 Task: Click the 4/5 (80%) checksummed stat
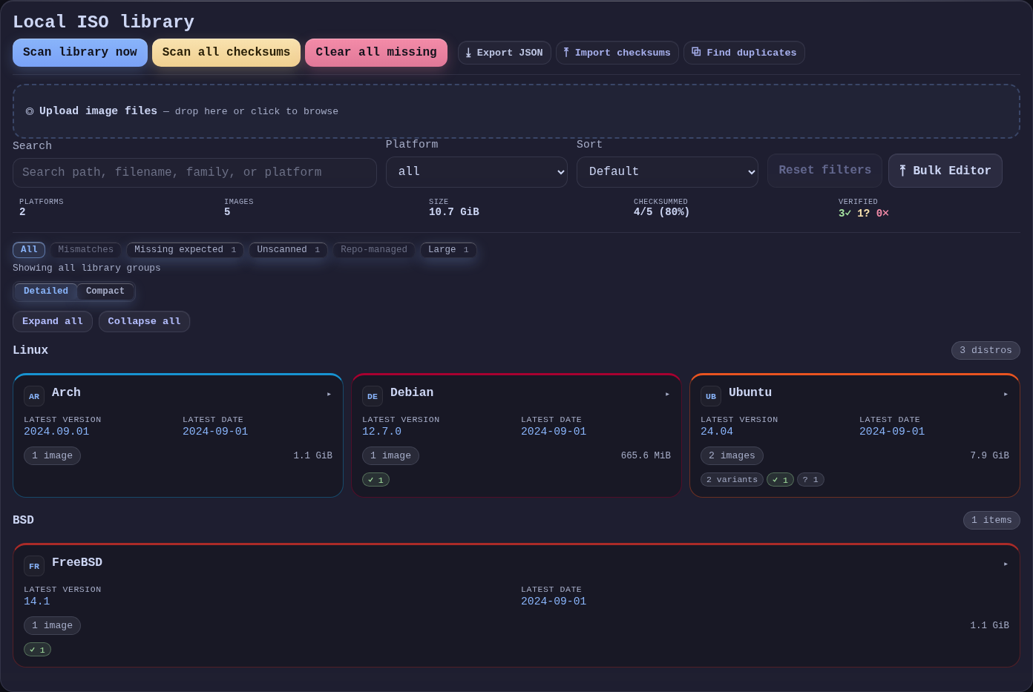662,212
